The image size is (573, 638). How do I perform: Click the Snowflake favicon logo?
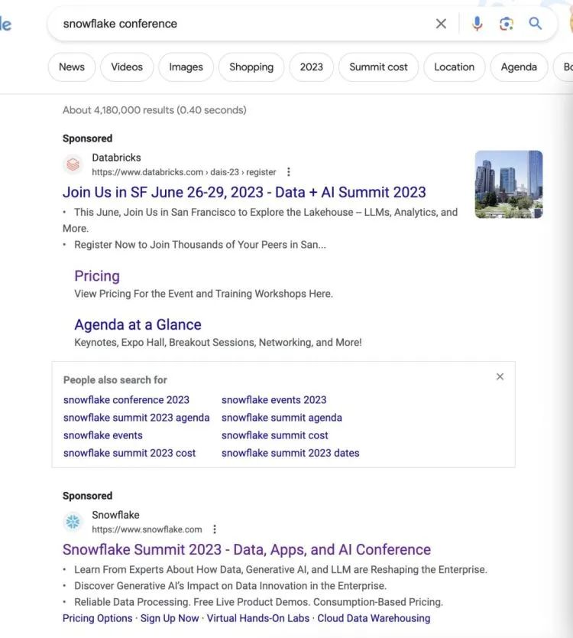(x=73, y=522)
